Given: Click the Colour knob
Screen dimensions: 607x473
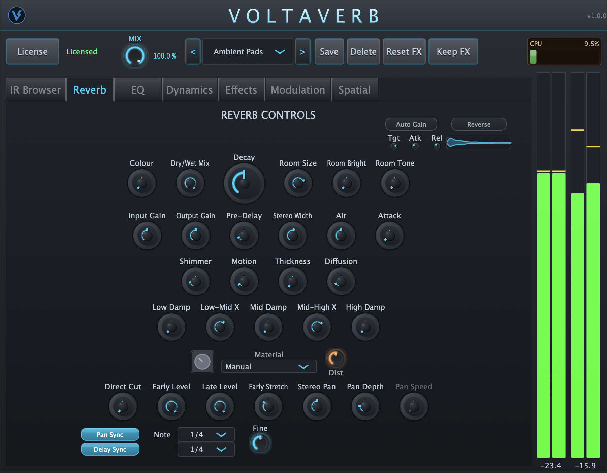Looking at the screenshot, I should [x=142, y=183].
